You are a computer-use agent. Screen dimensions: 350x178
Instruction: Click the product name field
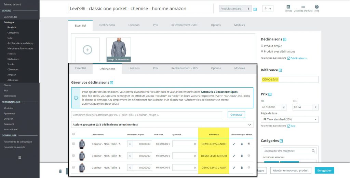[x=140, y=9]
